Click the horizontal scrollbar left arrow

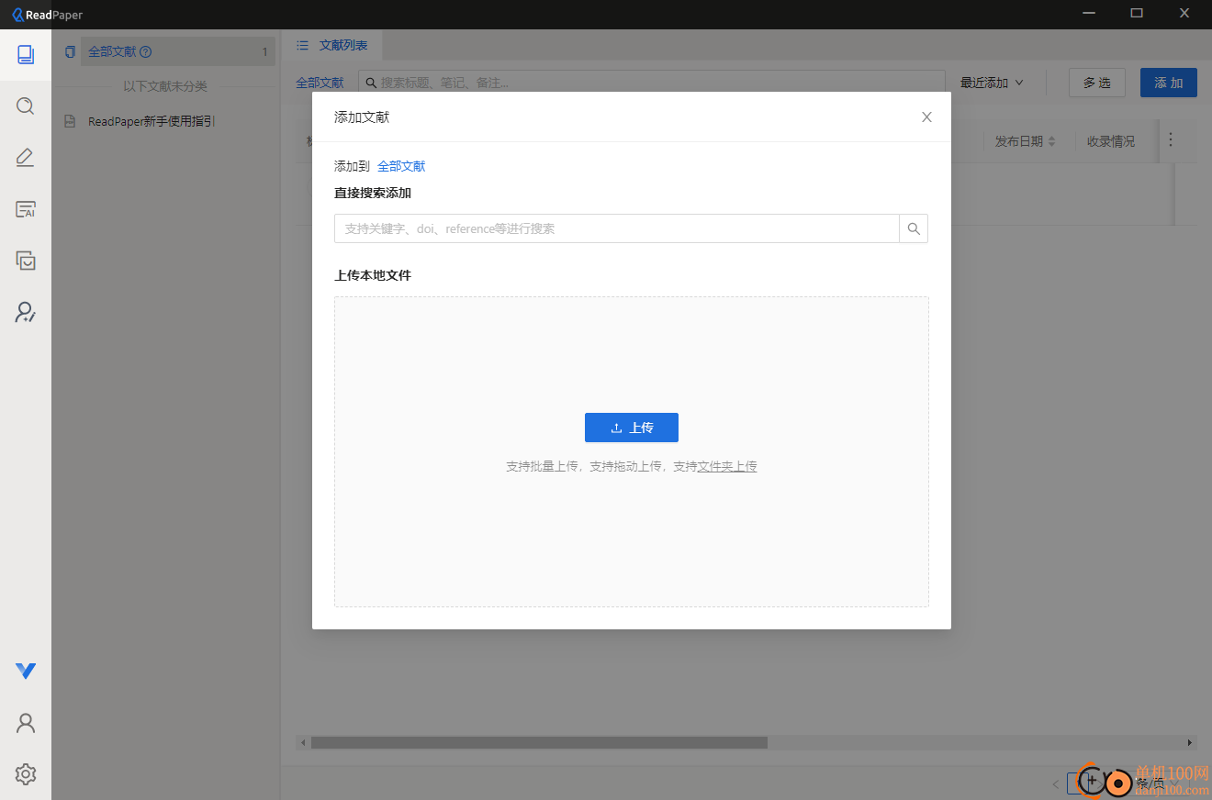(302, 742)
